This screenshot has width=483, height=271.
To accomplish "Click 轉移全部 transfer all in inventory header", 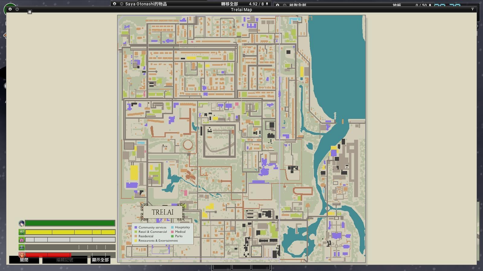I will [x=229, y=4].
